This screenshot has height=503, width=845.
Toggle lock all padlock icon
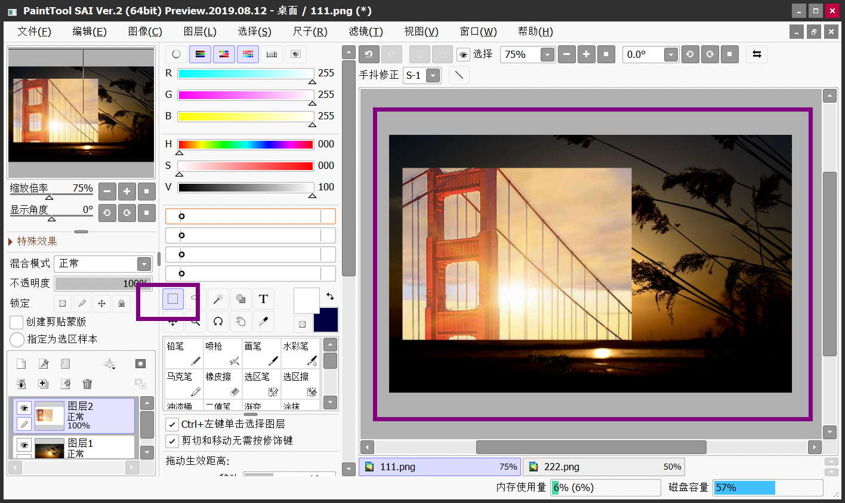point(121,304)
